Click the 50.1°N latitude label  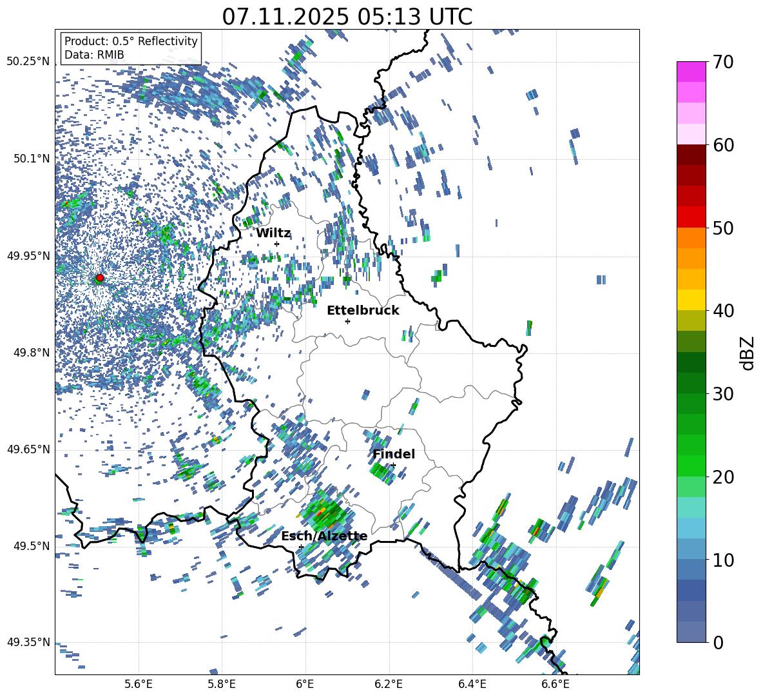point(31,159)
